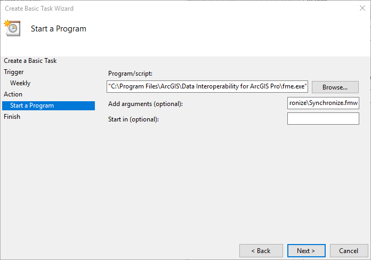Select the Trigger step in the sidebar
Viewport: 371px width, 260px height.
coord(14,72)
